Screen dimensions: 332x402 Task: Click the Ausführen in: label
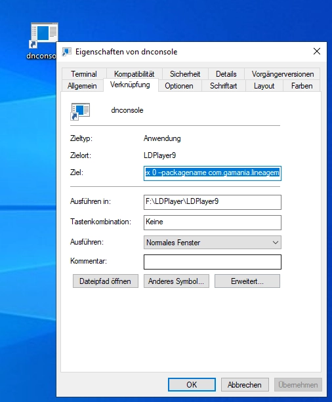click(91, 201)
